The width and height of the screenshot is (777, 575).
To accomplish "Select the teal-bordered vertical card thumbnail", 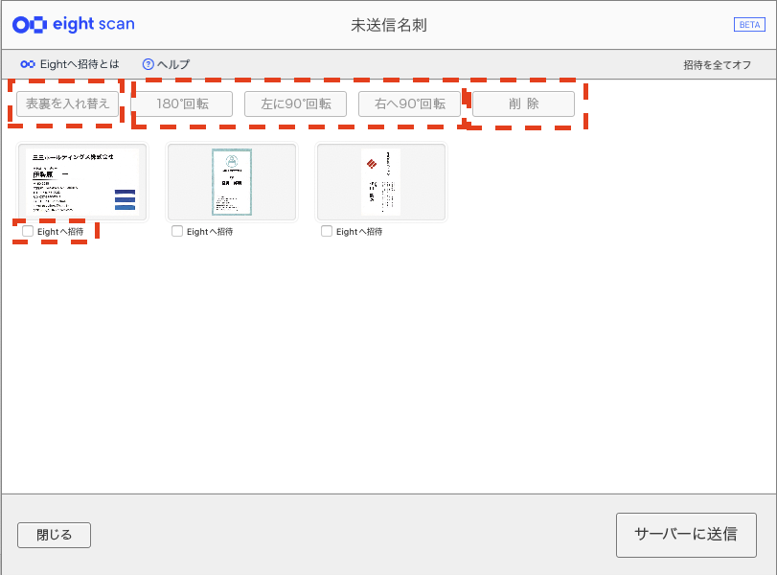I will (x=232, y=182).
